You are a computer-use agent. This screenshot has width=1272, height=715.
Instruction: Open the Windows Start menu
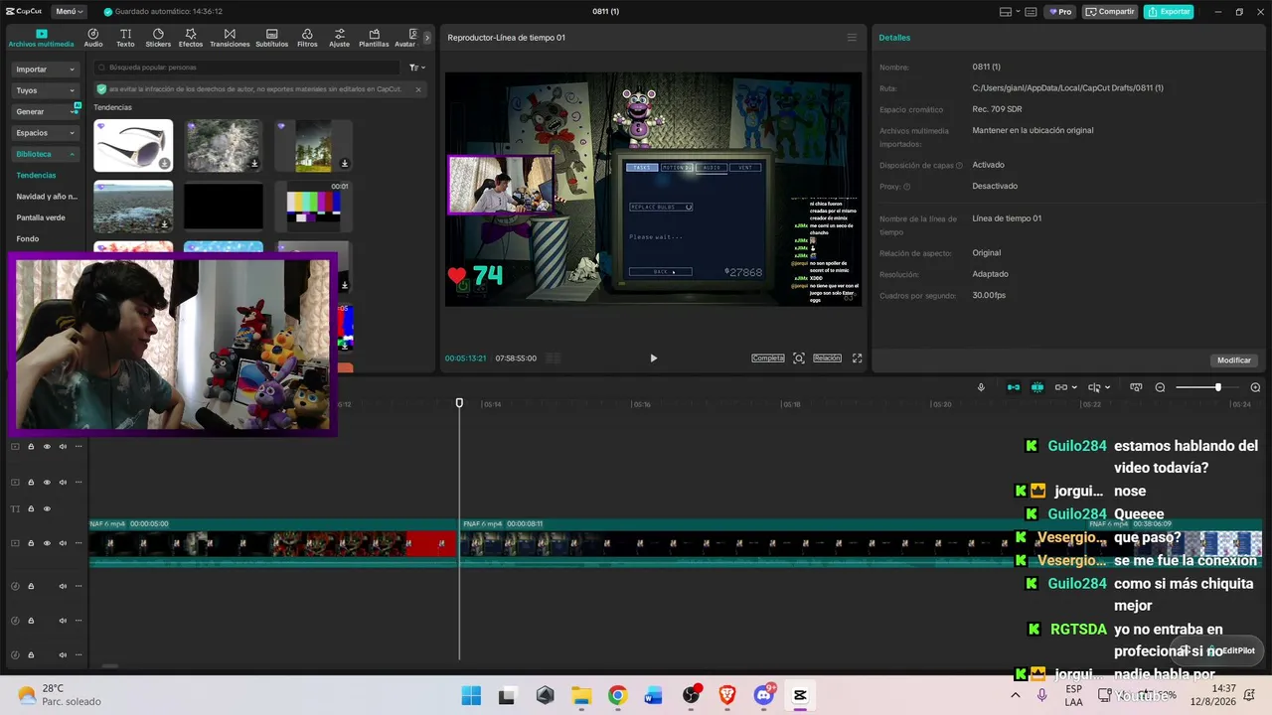(471, 695)
